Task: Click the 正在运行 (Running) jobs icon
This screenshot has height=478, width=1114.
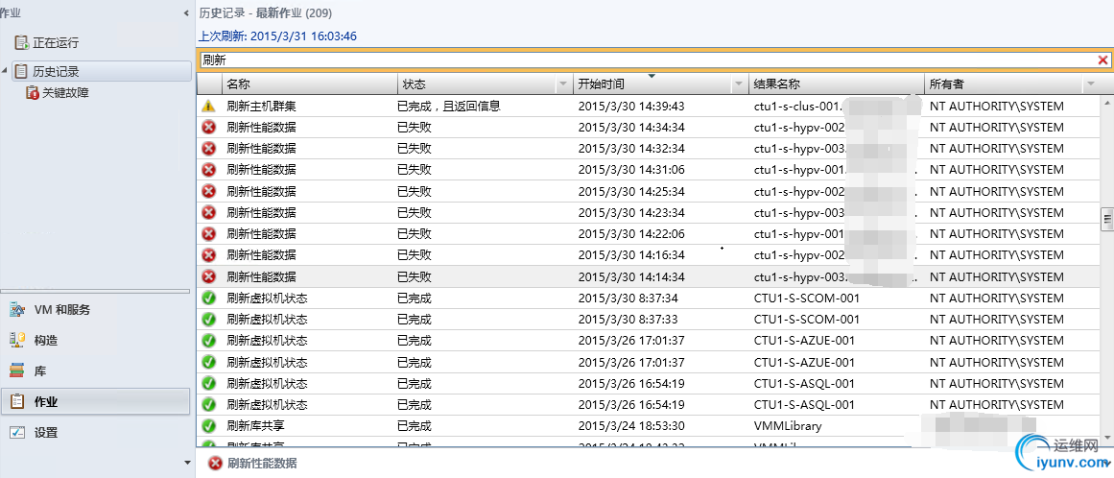Action: pyautogui.click(x=21, y=43)
